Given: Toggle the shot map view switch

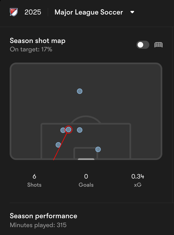Looking at the screenshot, I should pos(143,45).
